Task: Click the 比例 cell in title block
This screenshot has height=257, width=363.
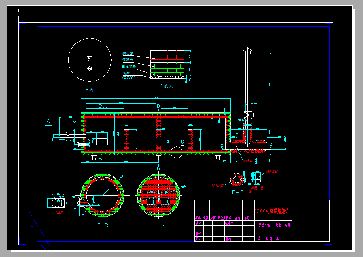Action: click(287, 225)
